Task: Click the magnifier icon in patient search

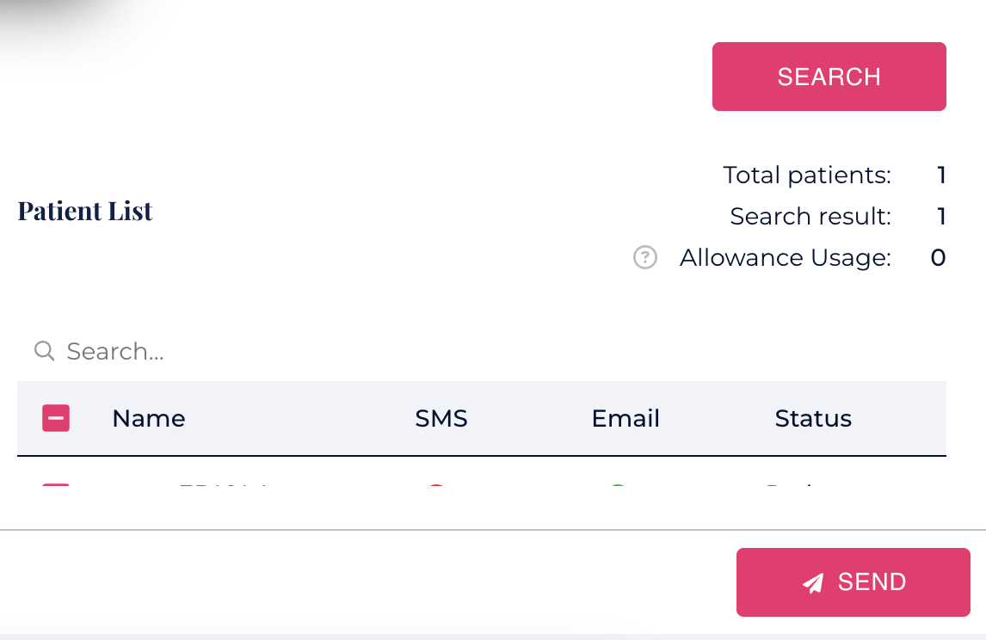Action: (x=44, y=350)
